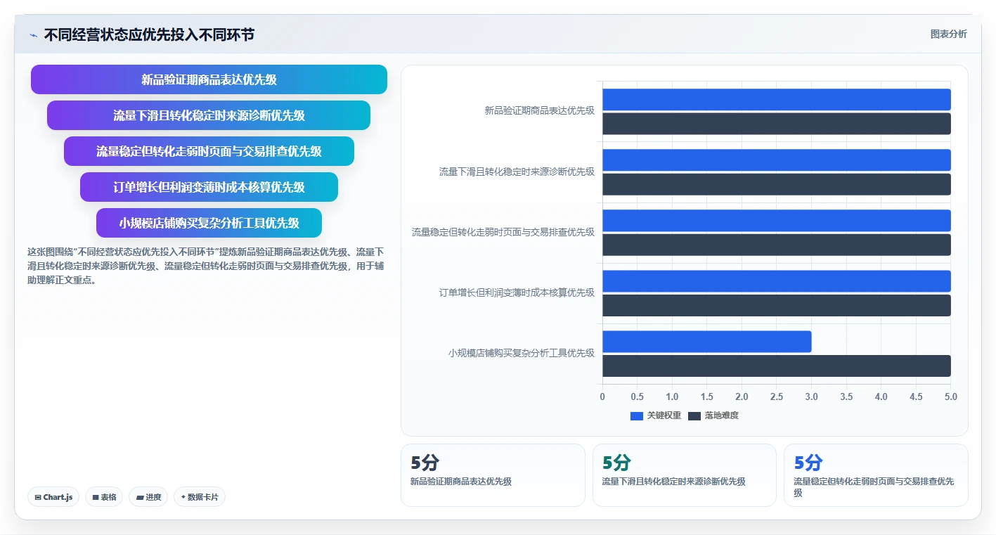Click the 数据卡片 tag chip
This screenshot has height=535, width=996.
pos(200,497)
